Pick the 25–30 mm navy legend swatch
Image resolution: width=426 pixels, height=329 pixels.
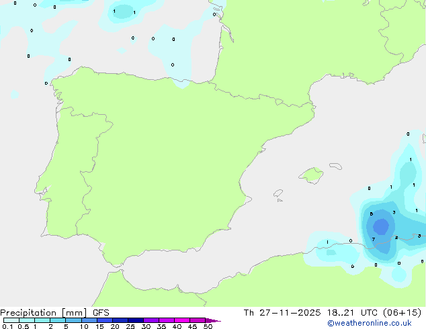[136, 320]
